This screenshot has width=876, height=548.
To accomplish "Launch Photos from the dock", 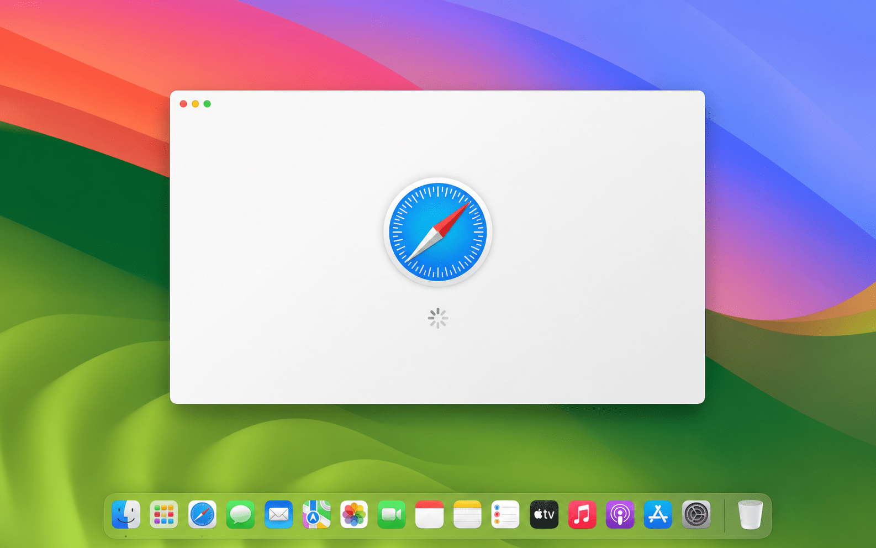I will coord(354,515).
